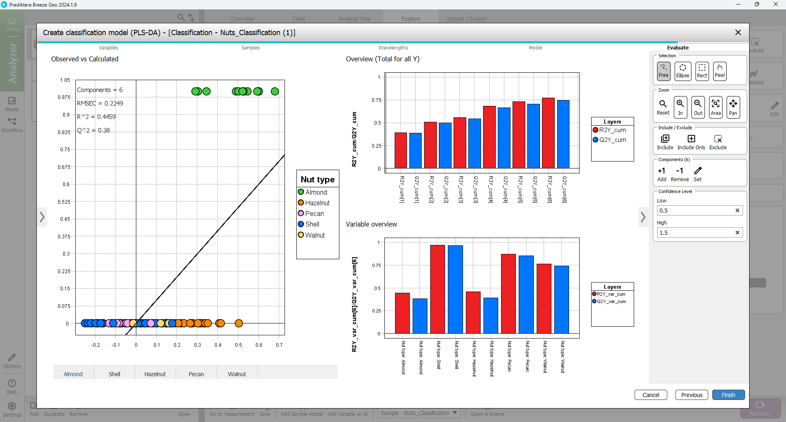Activate the Rect selection tool
This screenshot has height=422, width=786.
pyautogui.click(x=702, y=71)
